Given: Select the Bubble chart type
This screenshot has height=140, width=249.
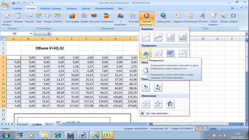Looking at the screenshot, I should (146, 87).
